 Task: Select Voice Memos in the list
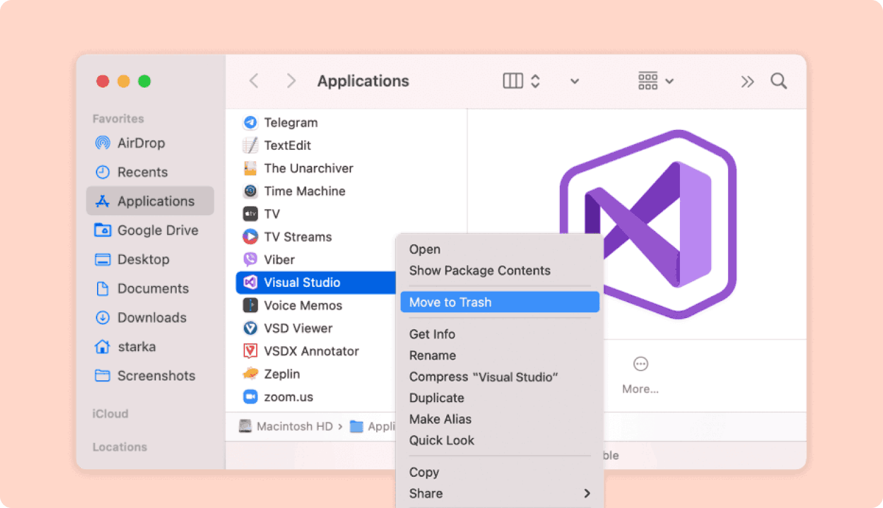point(316,305)
